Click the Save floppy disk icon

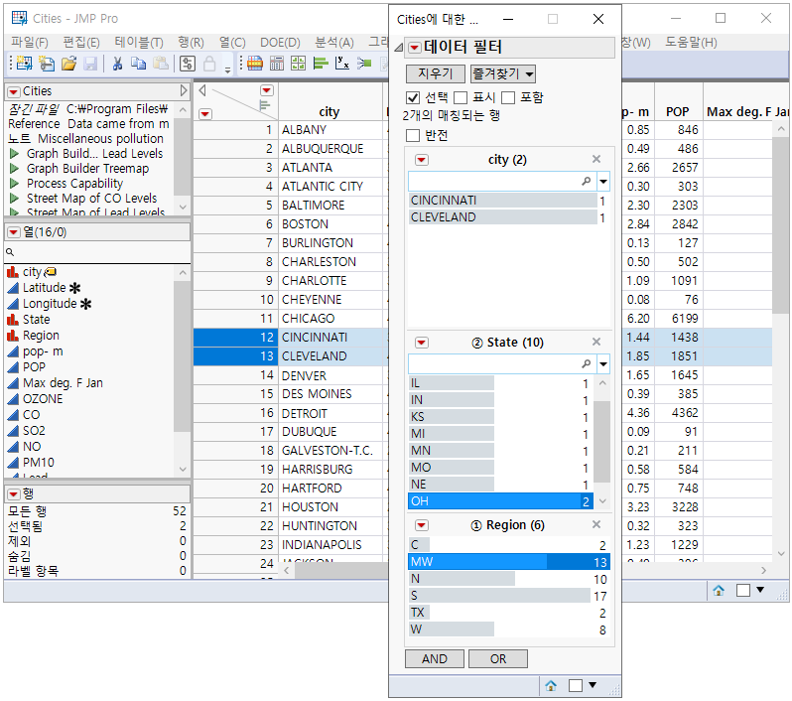90,64
